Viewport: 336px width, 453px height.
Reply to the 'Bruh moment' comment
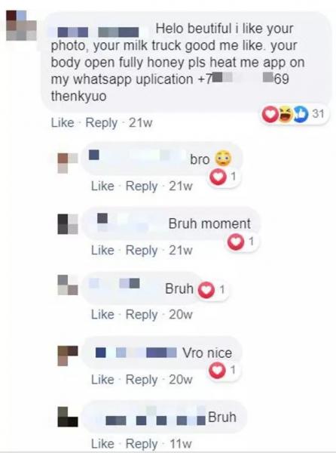point(142,251)
